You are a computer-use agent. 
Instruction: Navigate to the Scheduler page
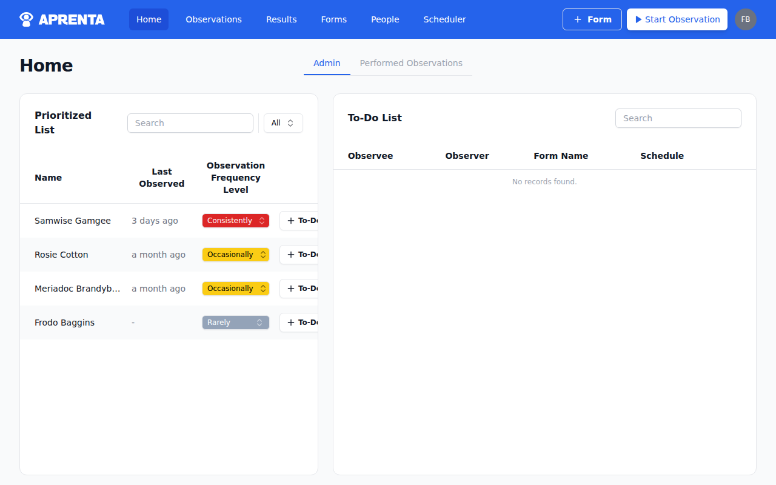pos(444,19)
